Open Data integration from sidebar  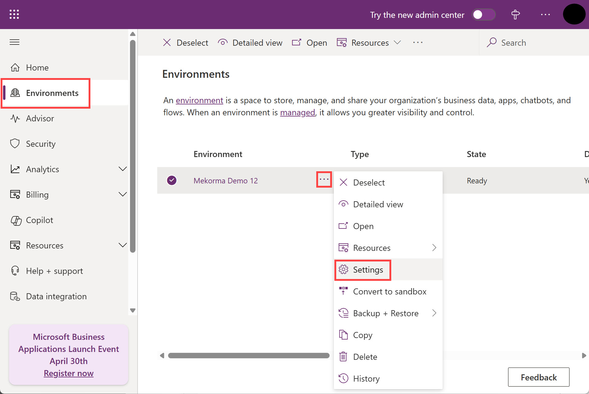click(56, 296)
